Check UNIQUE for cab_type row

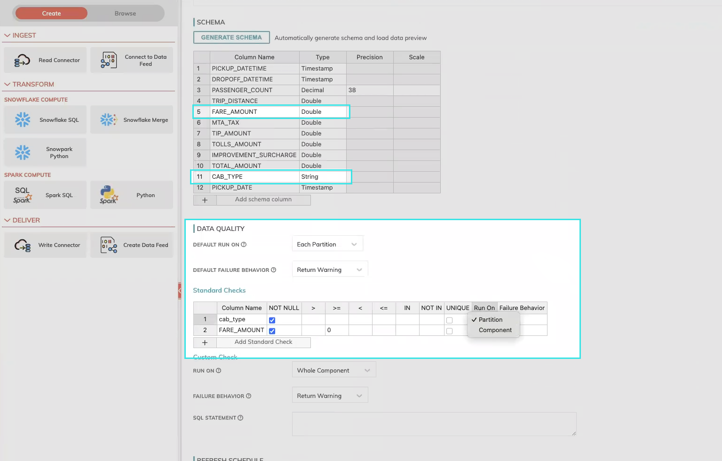point(449,320)
